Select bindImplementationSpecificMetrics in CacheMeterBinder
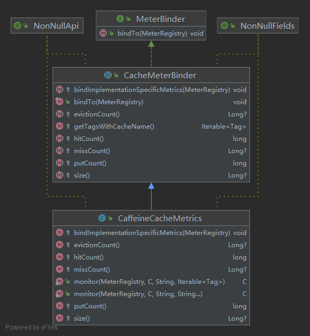310x336 pixels. (x=151, y=89)
